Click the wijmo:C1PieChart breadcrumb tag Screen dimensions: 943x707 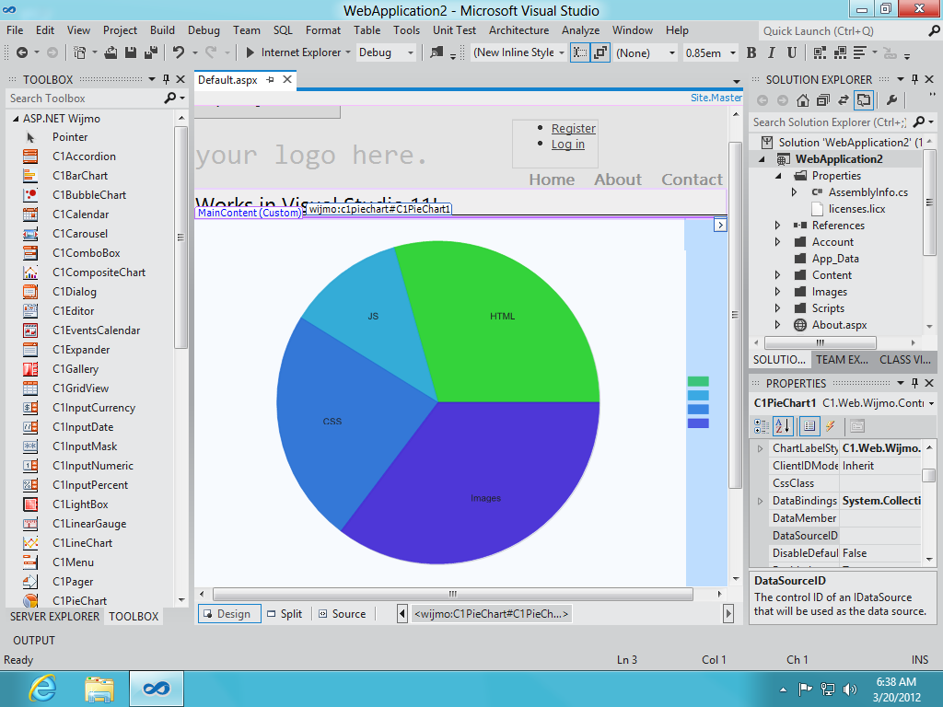(x=491, y=614)
